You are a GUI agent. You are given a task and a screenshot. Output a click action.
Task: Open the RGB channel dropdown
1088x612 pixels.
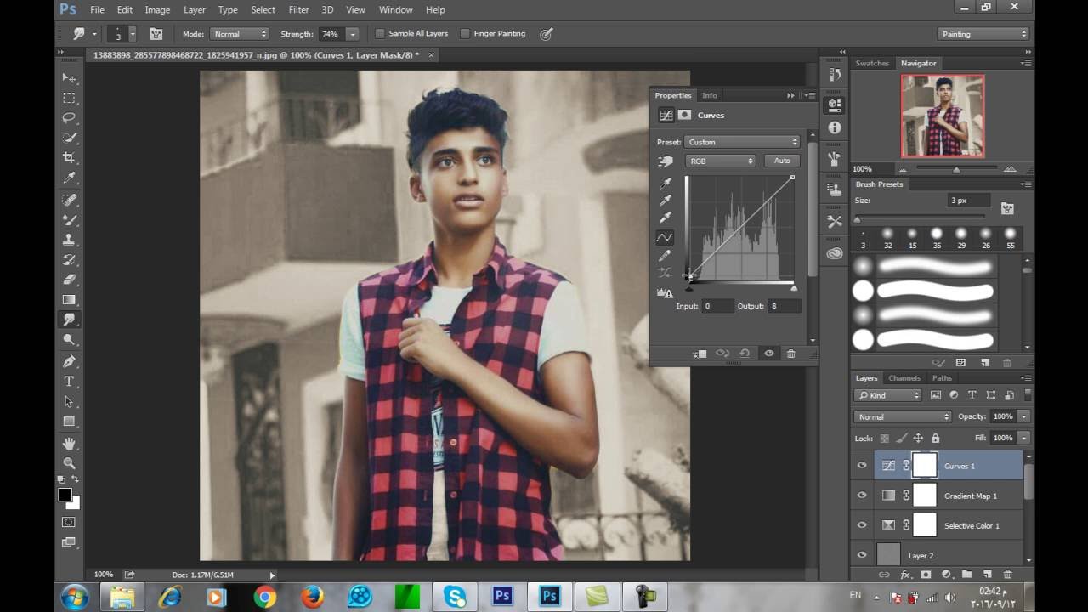point(720,161)
